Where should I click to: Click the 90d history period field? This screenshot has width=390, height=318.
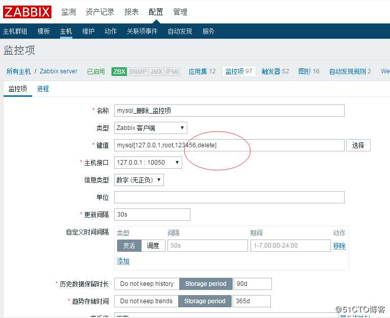253,284
